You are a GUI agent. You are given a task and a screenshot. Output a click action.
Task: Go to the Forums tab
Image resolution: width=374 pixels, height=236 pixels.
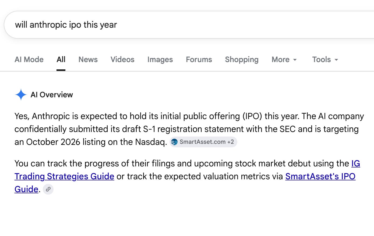199,59
